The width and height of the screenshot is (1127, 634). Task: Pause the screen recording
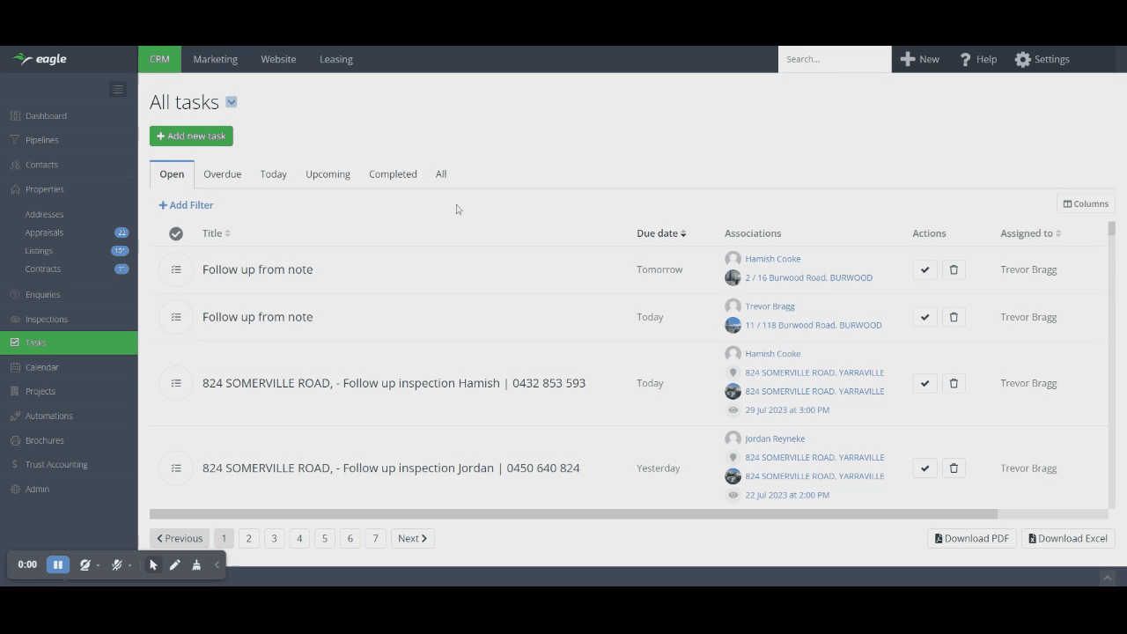click(x=58, y=564)
